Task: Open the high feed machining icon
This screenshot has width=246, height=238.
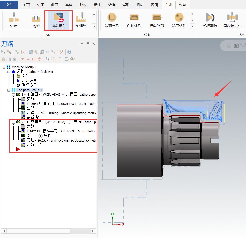Action: (x=53, y=52)
